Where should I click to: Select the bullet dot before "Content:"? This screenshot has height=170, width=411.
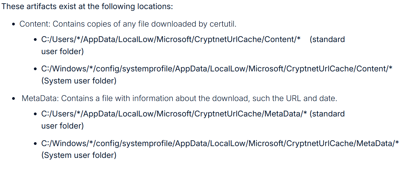[14, 25]
